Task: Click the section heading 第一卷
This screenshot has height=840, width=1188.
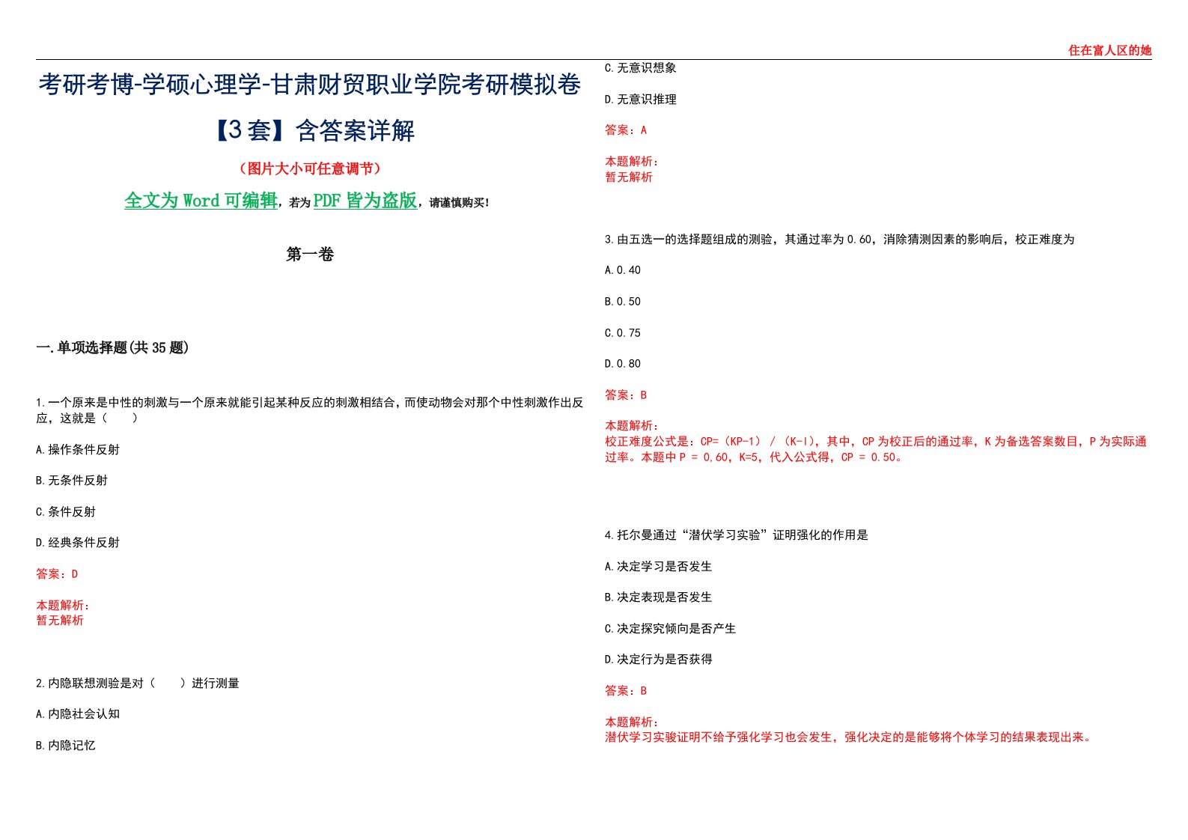Action: tap(310, 255)
